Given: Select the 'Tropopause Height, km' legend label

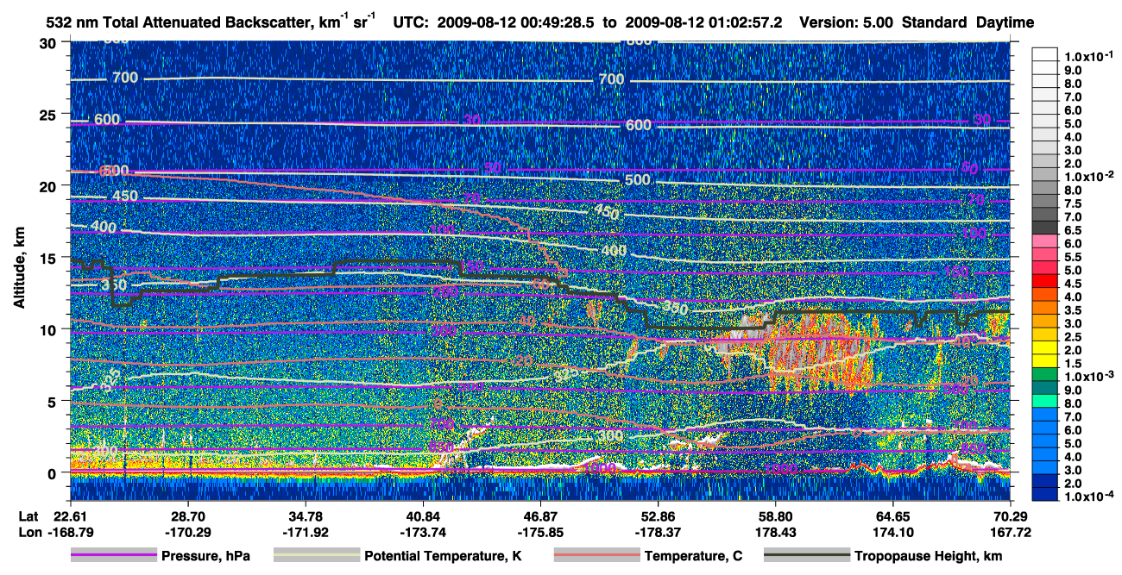Looking at the screenshot, I should [x=928, y=556].
